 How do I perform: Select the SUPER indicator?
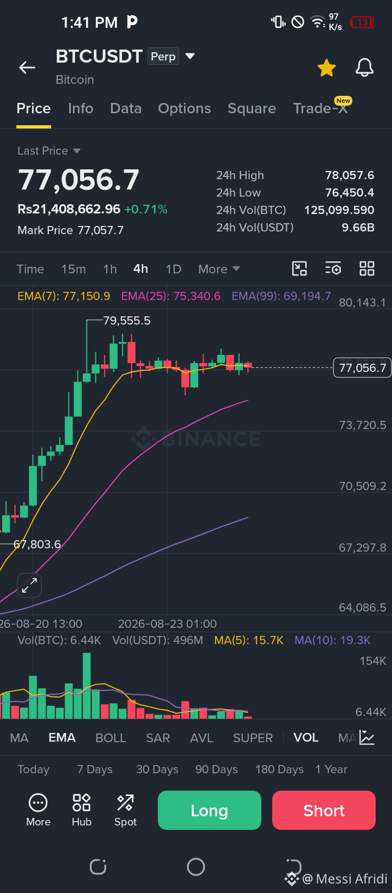(x=253, y=738)
